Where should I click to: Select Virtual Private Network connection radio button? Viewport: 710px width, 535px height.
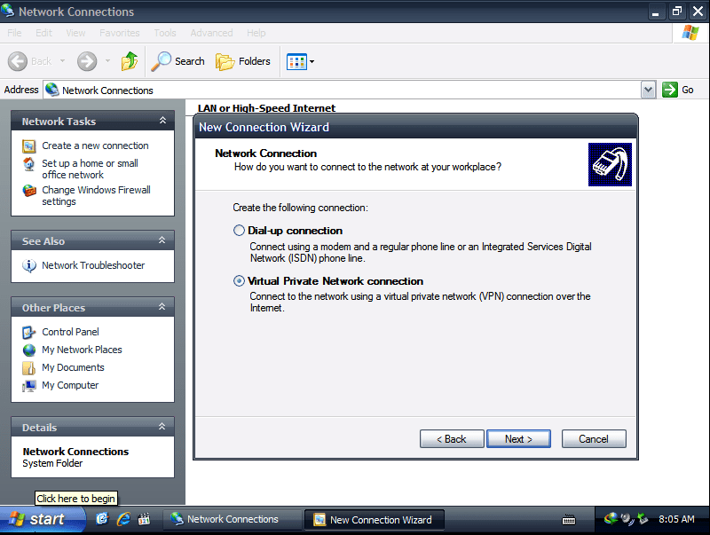(x=239, y=281)
